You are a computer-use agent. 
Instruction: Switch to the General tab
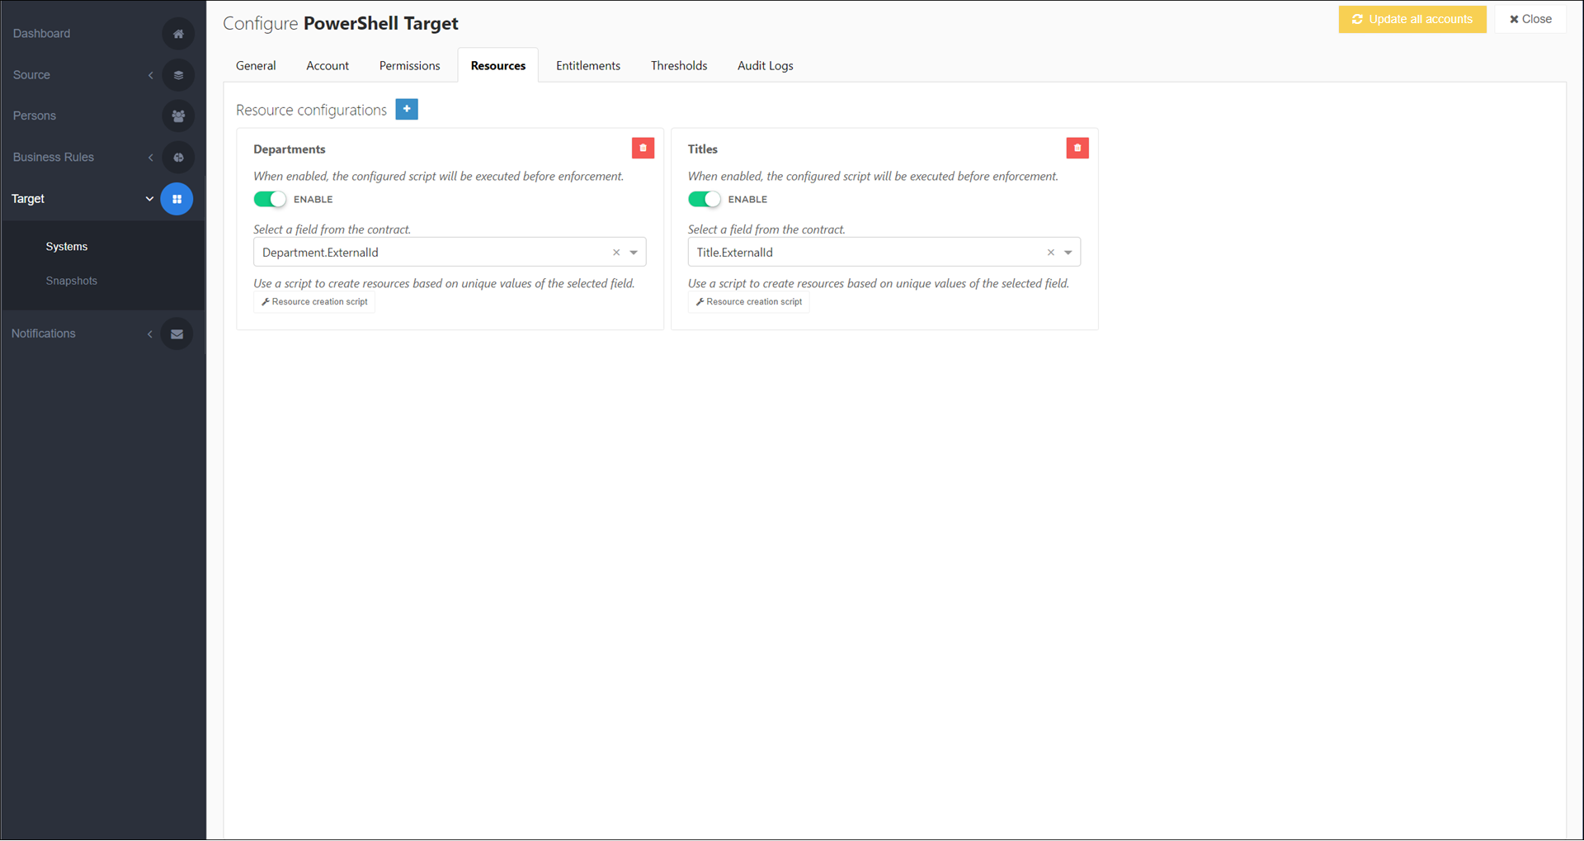(256, 66)
